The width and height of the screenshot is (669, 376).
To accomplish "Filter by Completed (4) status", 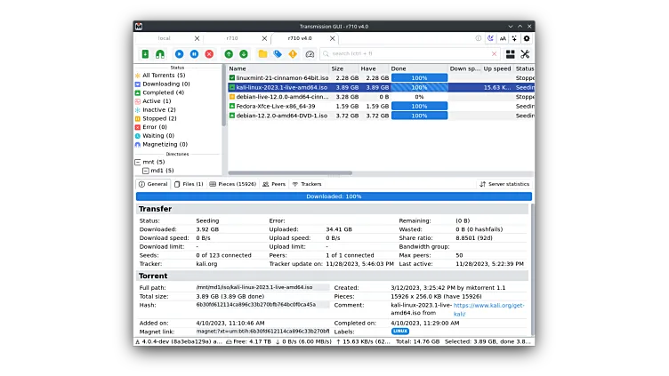I will coord(164,92).
